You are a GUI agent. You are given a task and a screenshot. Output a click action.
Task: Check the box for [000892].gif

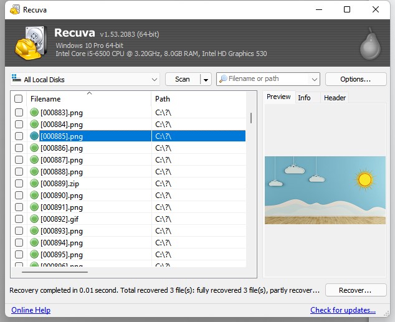click(19, 219)
